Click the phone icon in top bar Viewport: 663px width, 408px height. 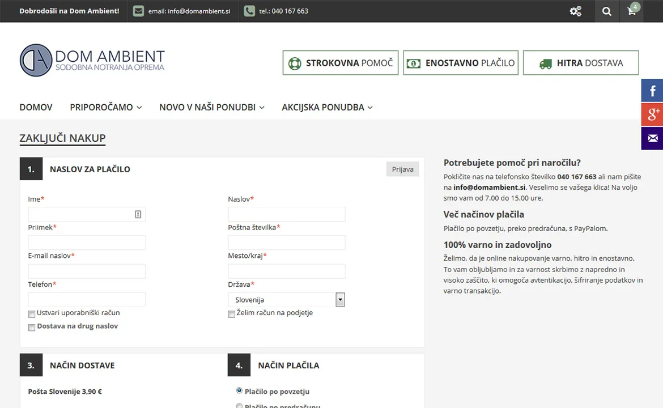click(x=249, y=11)
